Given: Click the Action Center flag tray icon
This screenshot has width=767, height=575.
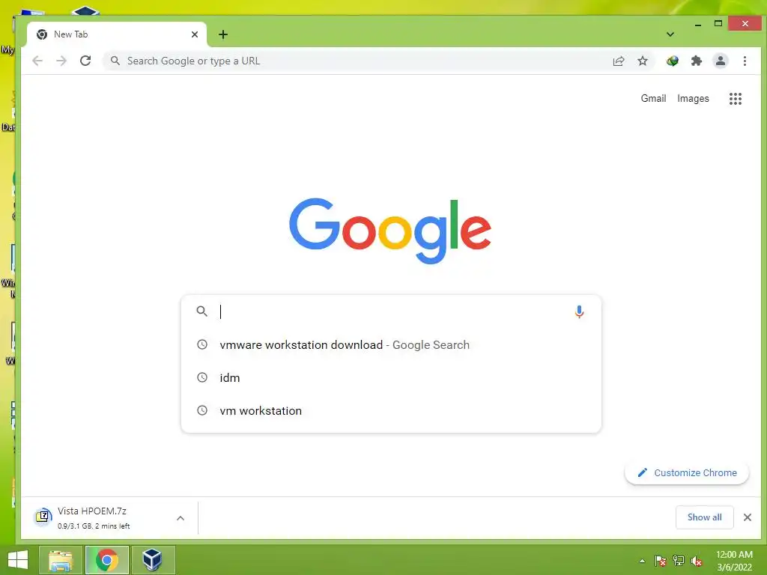Looking at the screenshot, I should pos(661,561).
